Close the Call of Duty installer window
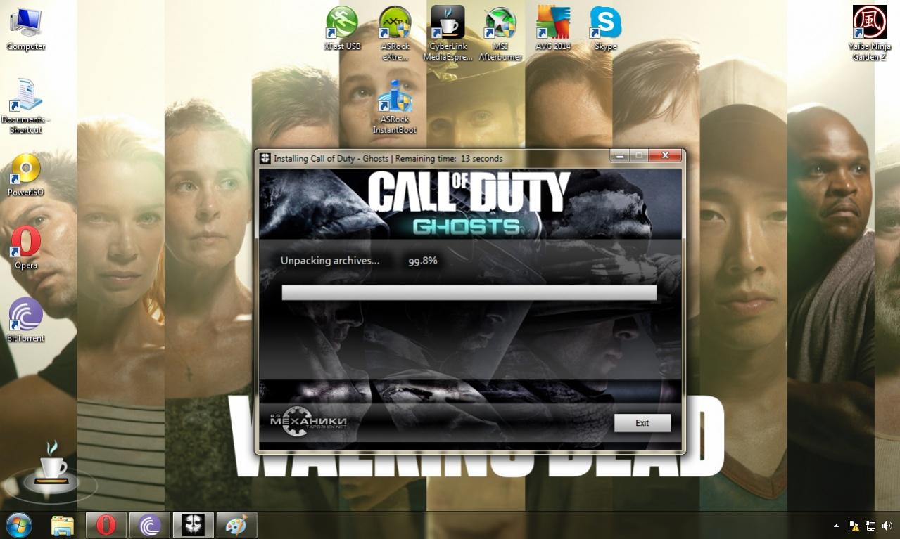900x539 pixels. (664, 156)
